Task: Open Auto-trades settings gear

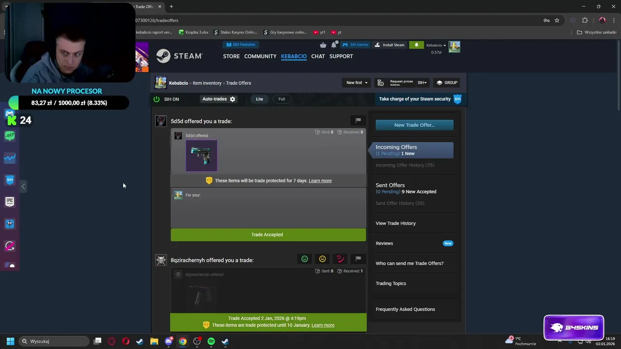Action: [232, 99]
